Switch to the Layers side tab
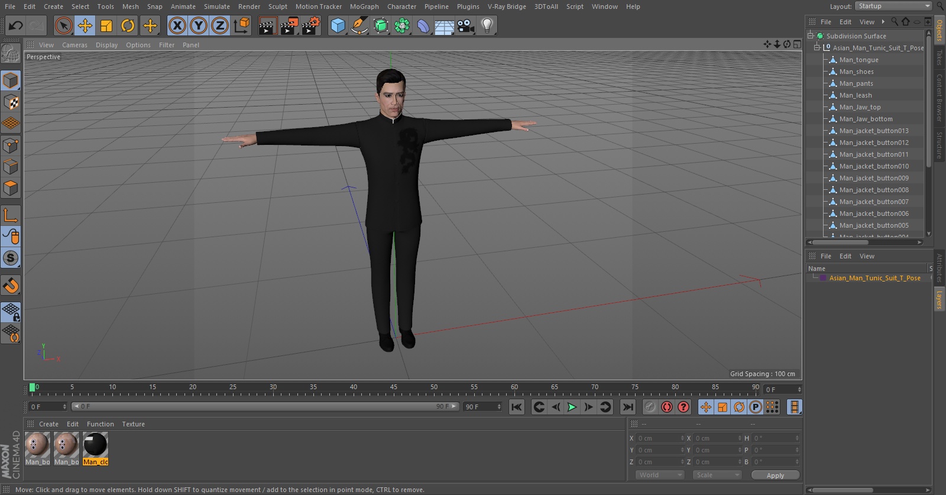The height and width of the screenshot is (495, 946). (939, 300)
